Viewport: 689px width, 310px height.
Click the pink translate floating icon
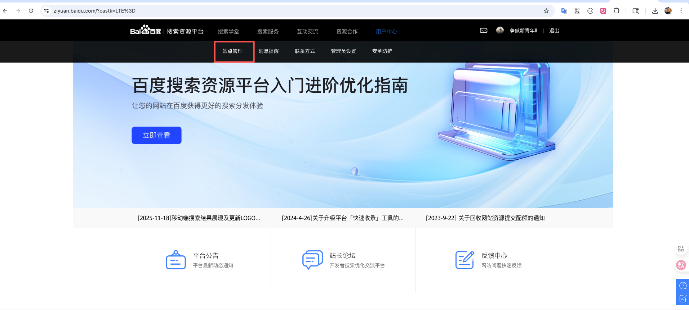(681, 265)
